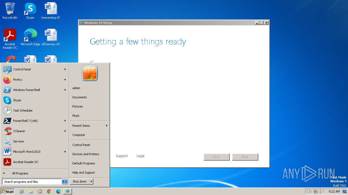Image resolution: width=348 pixels, height=195 pixels.
Task: Click Control Panel icon in Start menu programs list
Action: (x=7, y=69)
